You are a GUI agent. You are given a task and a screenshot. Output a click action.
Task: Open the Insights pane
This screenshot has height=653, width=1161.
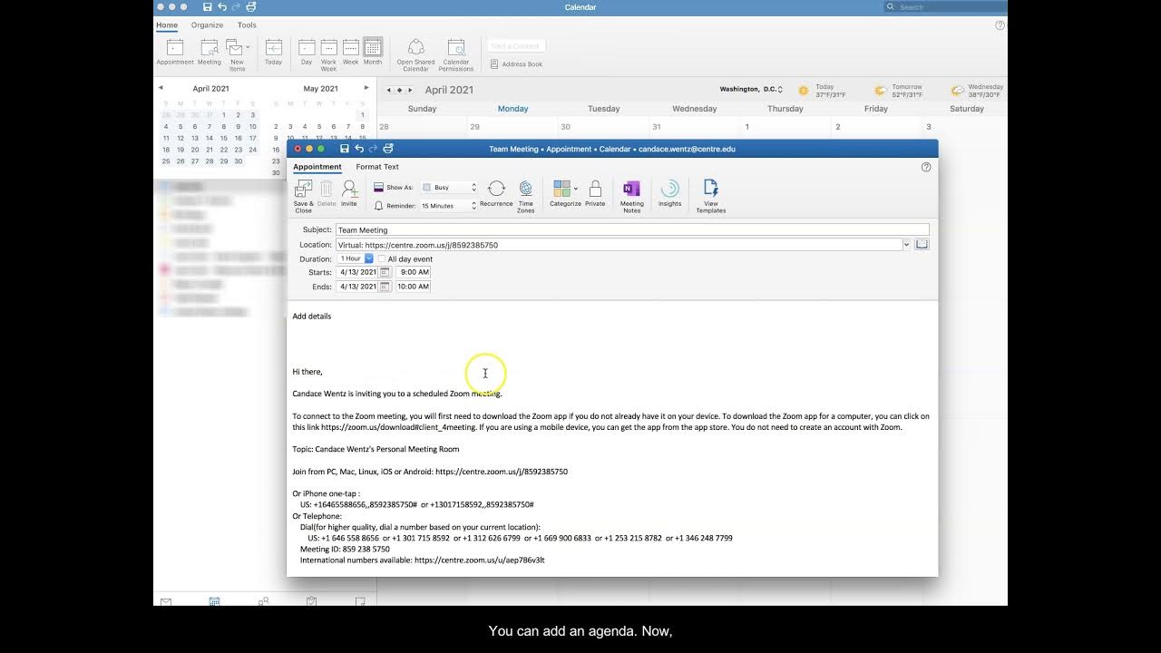670,194
